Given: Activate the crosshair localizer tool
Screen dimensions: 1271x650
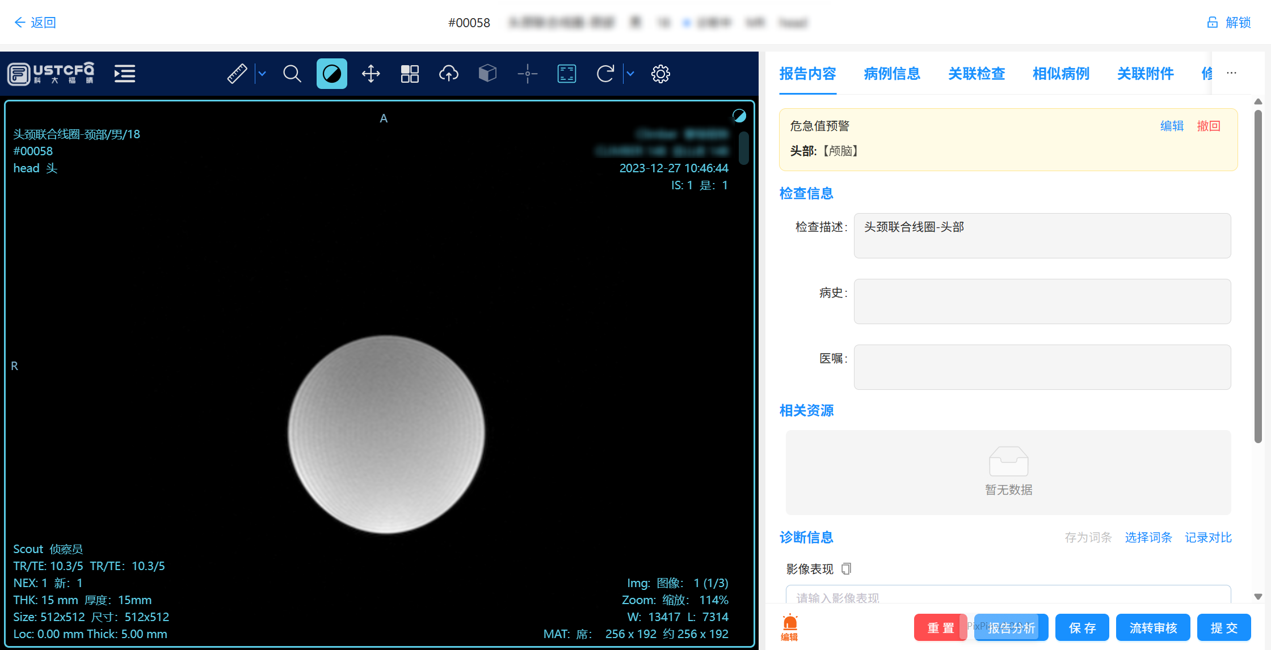Looking at the screenshot, I should tap(528, 74).
